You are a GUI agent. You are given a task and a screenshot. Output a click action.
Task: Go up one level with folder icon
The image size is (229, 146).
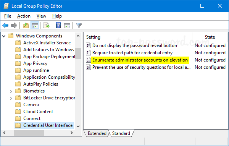click(26, 26)
